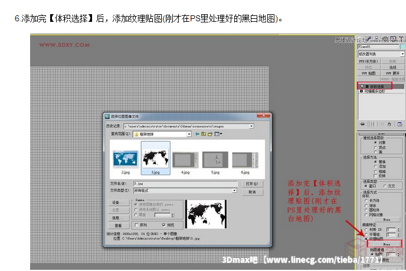
Task: Open the 历史记录 path dropdown
Action: 251,126
